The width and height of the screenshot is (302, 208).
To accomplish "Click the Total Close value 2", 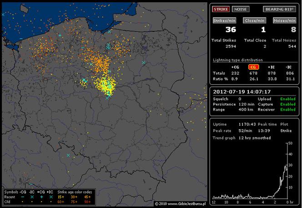I will pyautogui.click(x=265, y=46).
